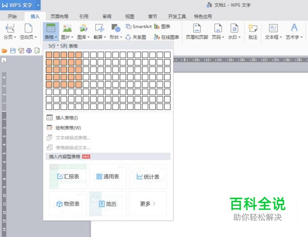
Task: Click the 分页 page break icon
Action: point(10,28)
